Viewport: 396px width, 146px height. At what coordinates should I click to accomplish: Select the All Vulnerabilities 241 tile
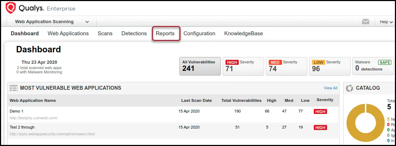point(200,66)
